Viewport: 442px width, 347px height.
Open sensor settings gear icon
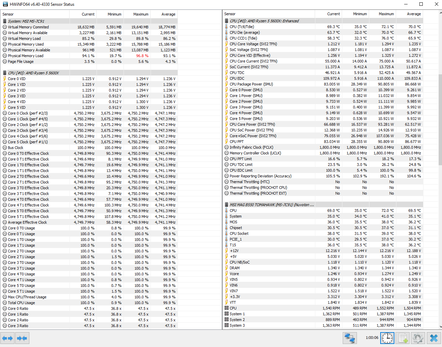point(418,338)
